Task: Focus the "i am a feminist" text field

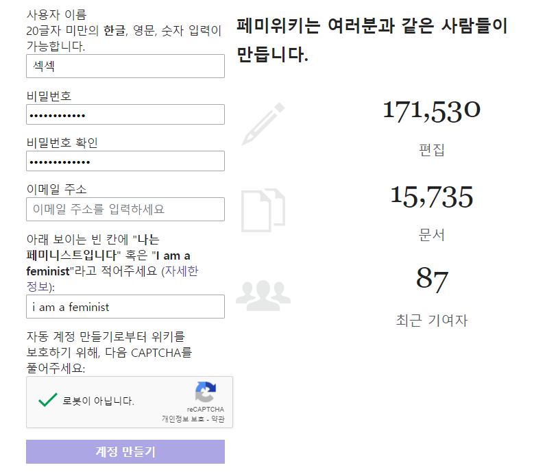Action: tap(125, 307)
